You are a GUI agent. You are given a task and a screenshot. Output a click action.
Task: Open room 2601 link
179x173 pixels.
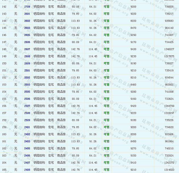click(27, 14)
